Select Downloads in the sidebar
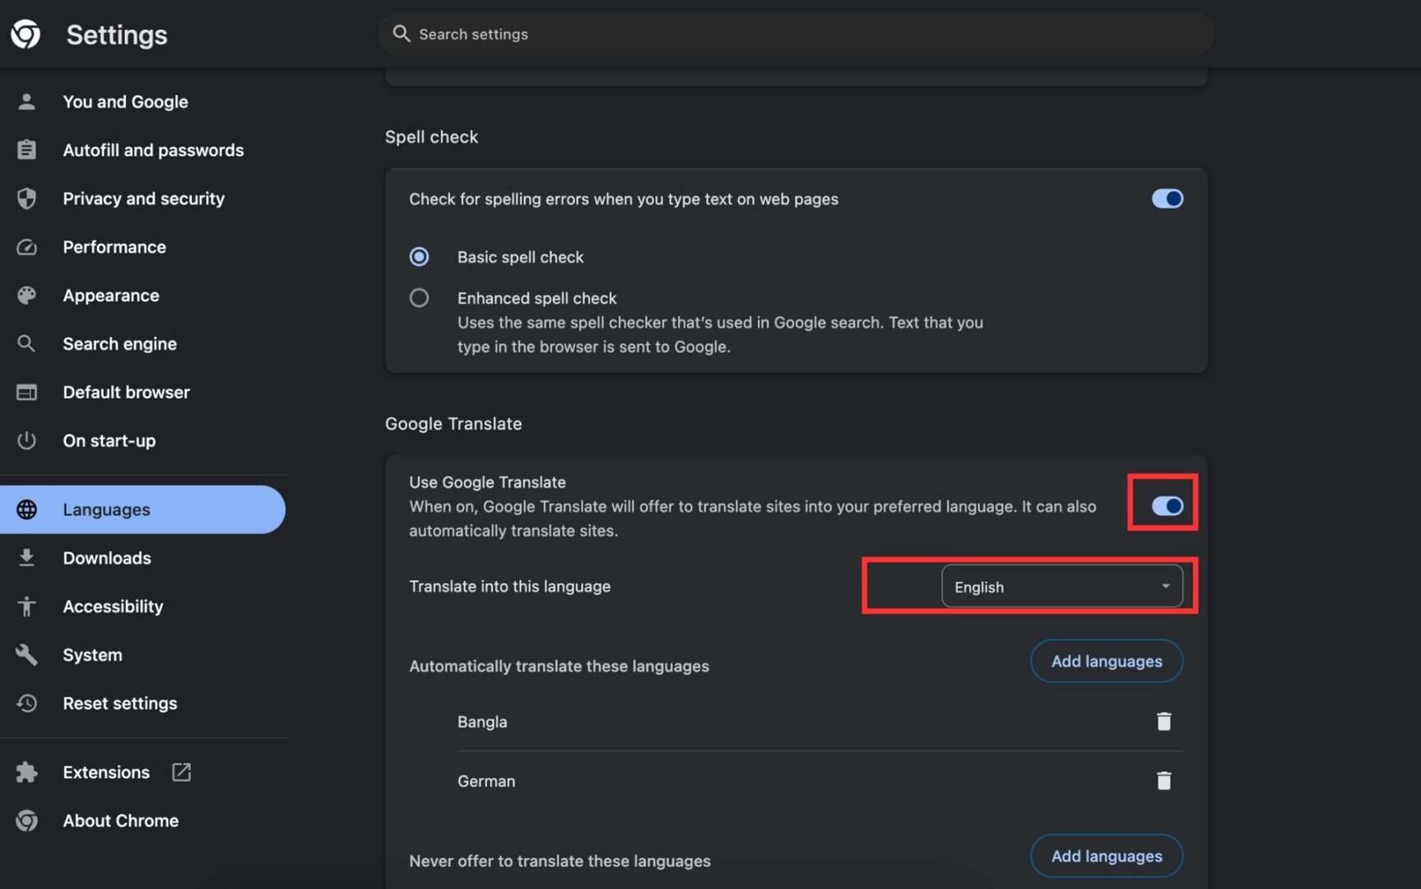This screenshot has width=1421, height=889. point(106,557)
